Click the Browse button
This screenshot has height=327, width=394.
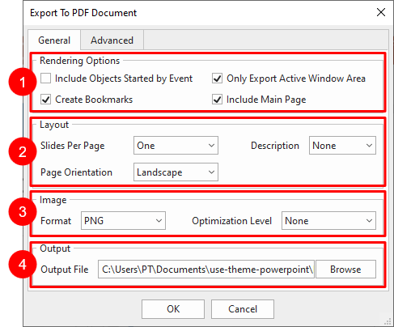point(345,269)
